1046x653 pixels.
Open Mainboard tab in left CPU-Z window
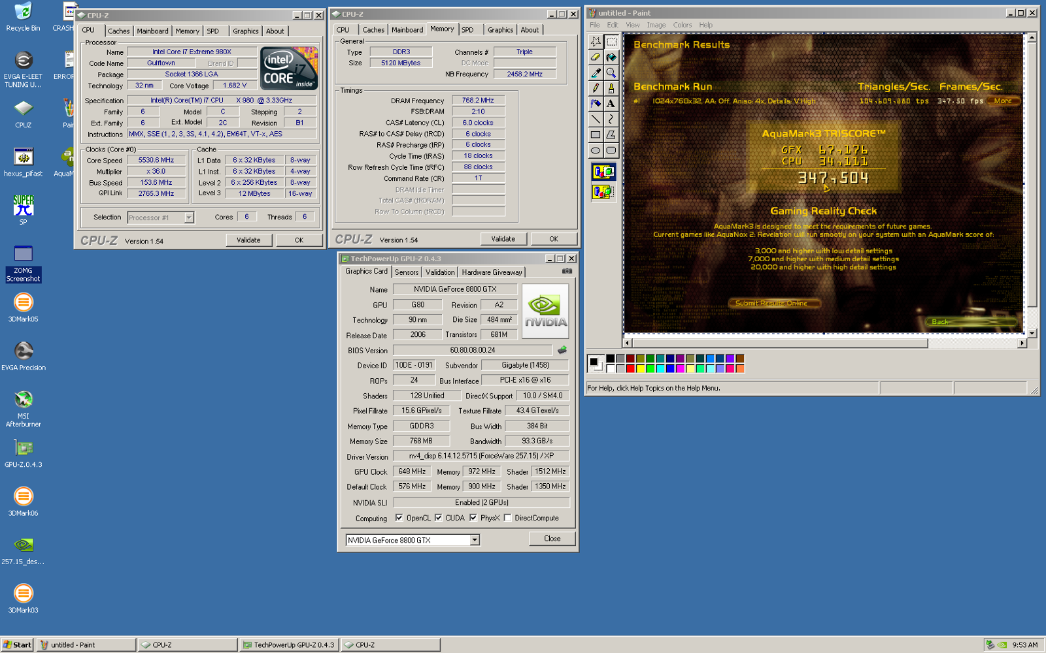(152, 31)
